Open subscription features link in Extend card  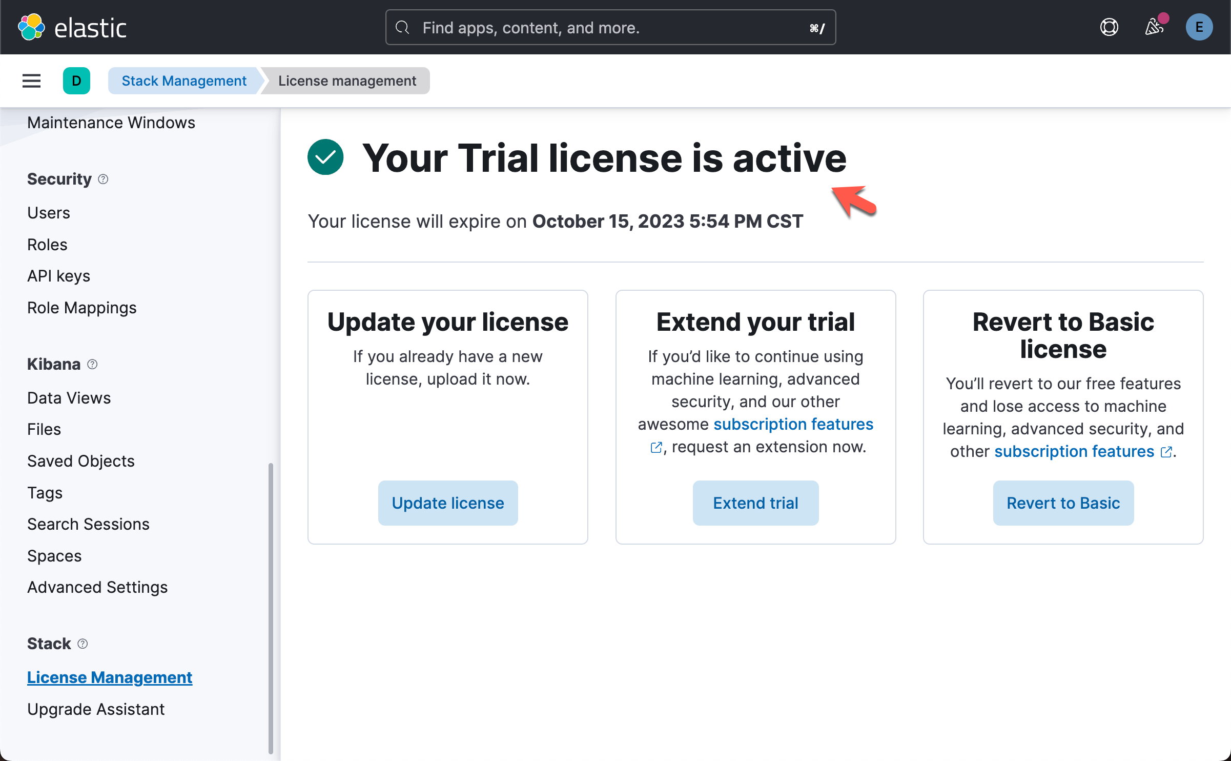(793, 424)
